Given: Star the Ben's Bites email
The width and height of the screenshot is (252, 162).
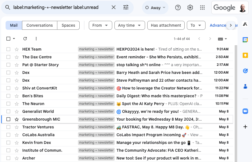Looking at the screenshot, I should (17, 96).
